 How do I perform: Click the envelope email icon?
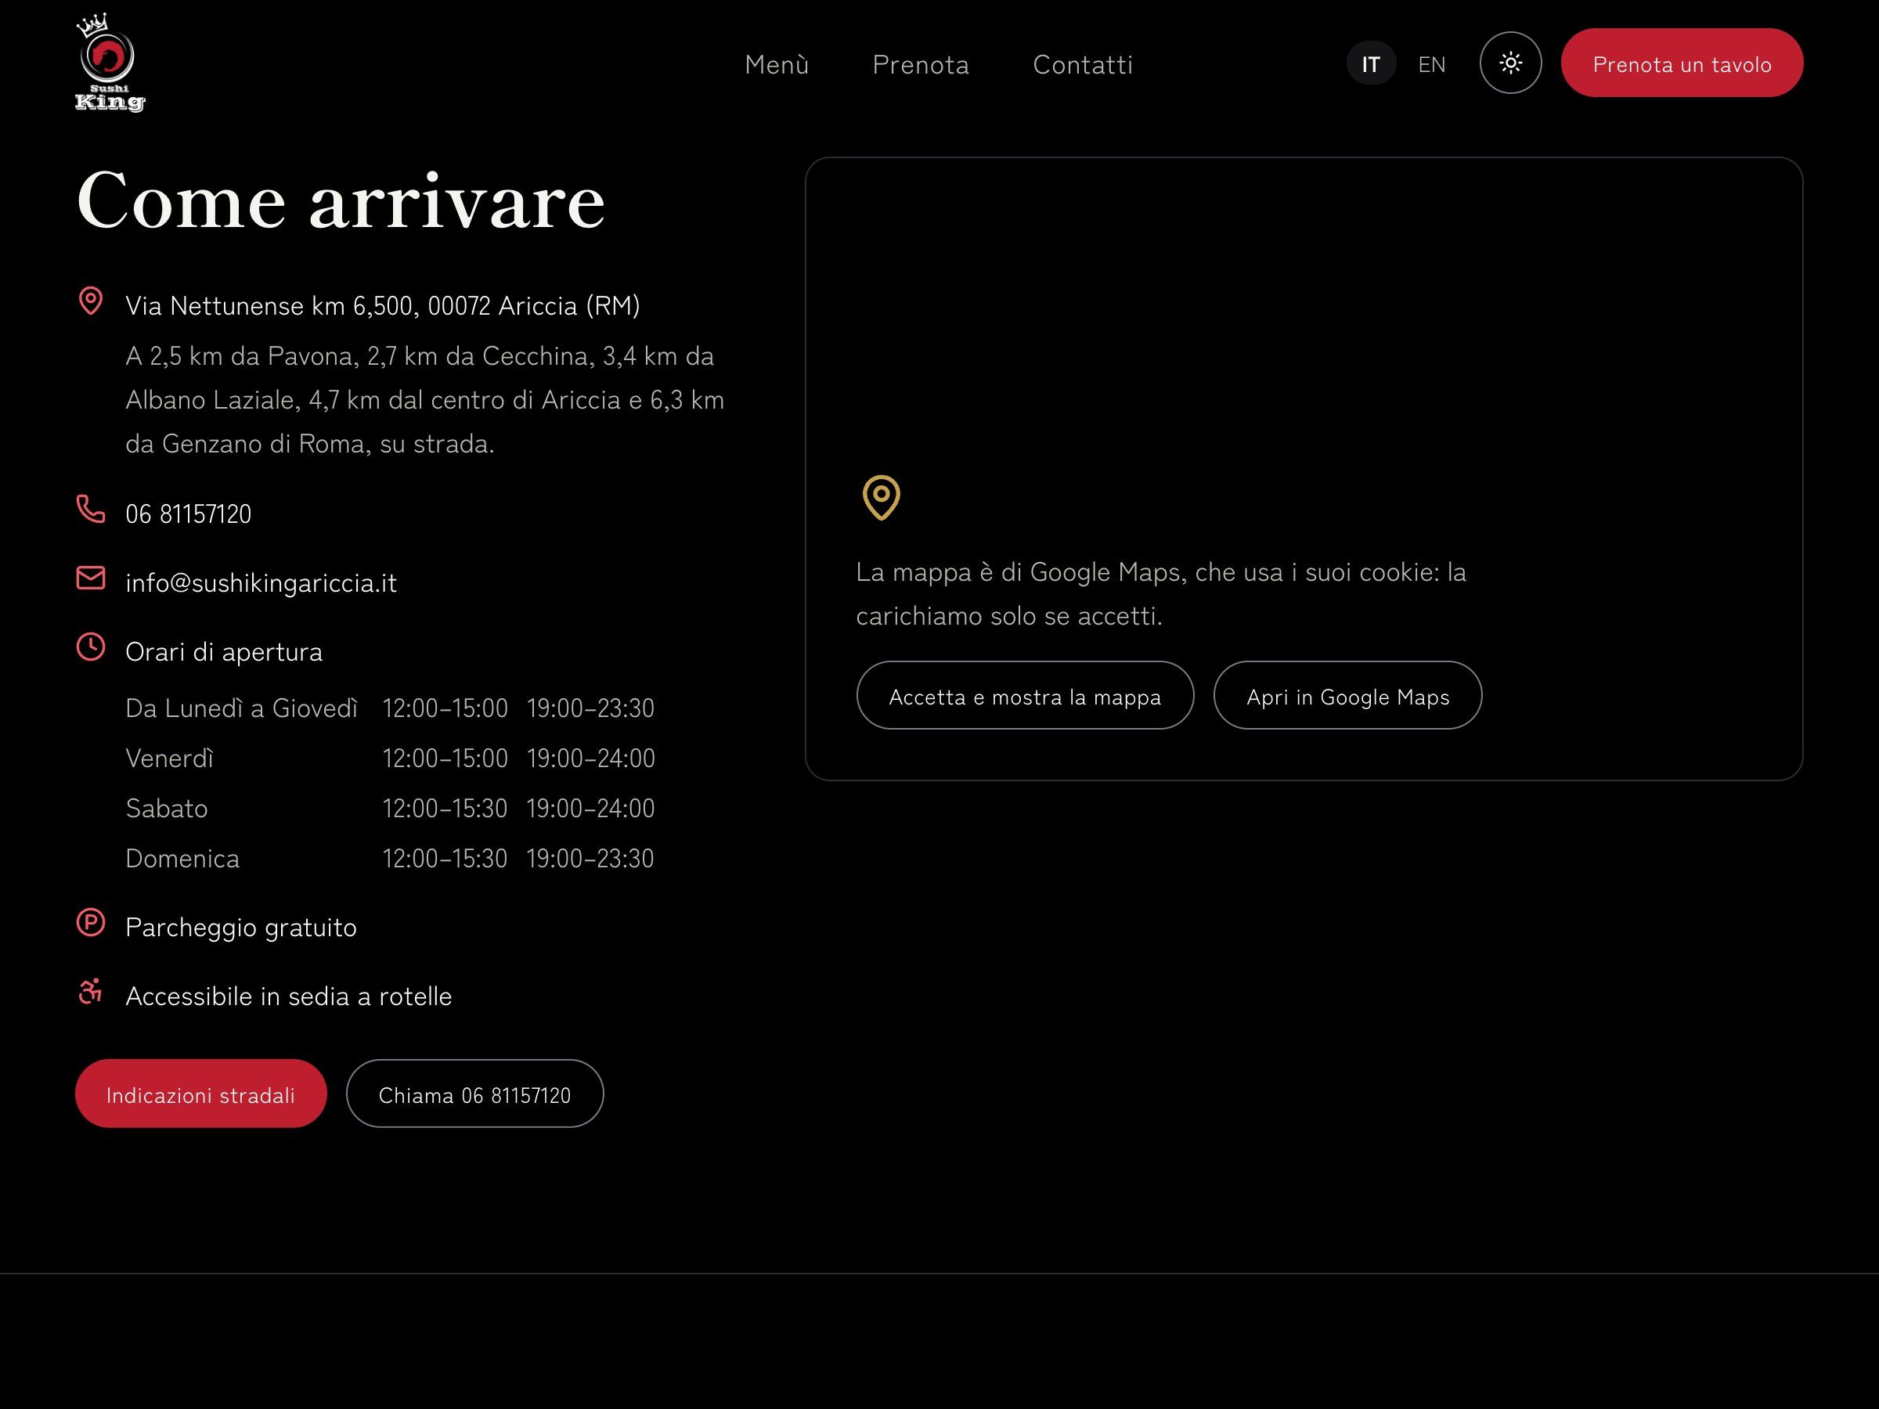[91, 578]
